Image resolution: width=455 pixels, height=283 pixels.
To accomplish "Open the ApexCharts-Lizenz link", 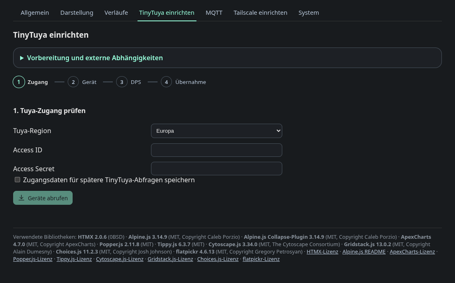I will tap(412, 252).
